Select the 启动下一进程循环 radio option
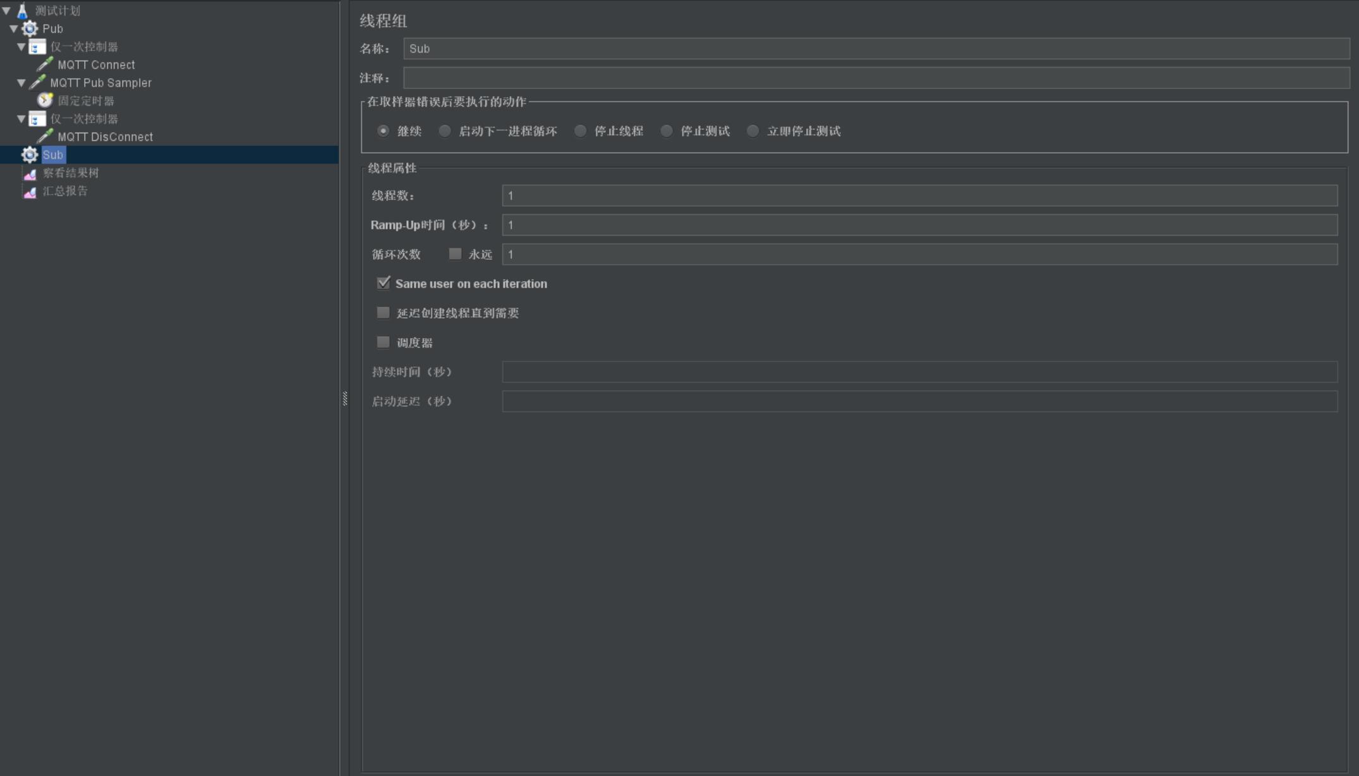 pyautogui.click(x=445, y=131)
